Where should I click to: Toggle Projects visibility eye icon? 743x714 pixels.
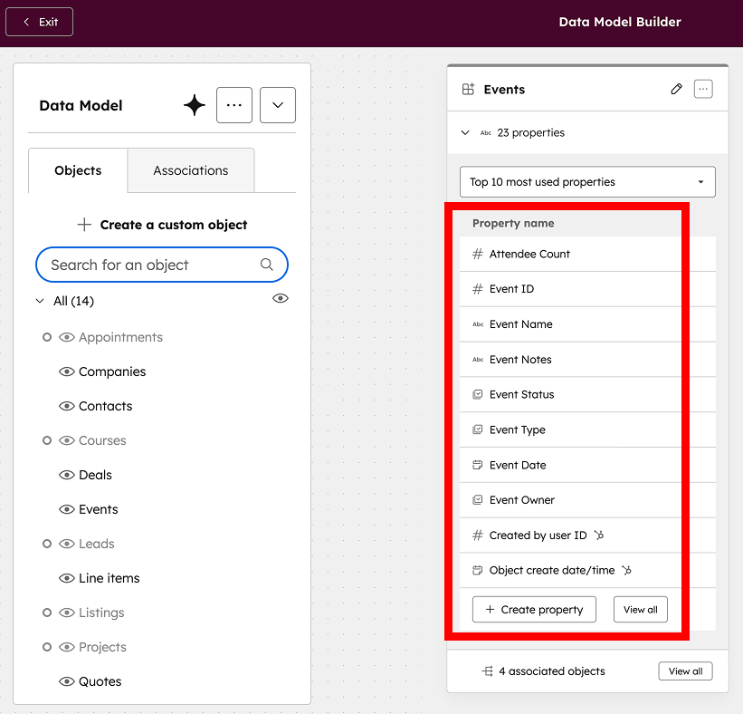coord(67,647)
